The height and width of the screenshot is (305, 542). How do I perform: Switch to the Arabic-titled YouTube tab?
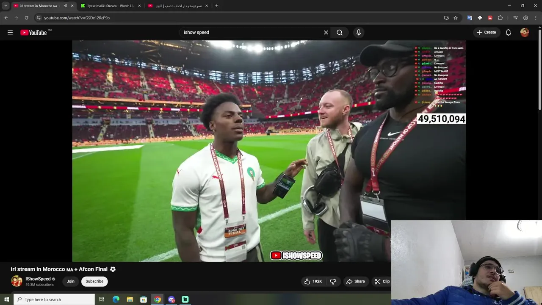coord(178,6)
